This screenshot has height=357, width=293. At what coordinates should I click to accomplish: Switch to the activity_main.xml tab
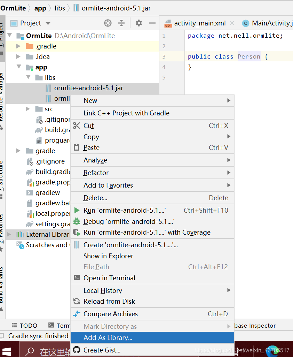point(200,23)
